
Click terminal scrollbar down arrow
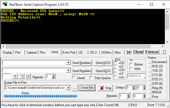coord(167,42)
